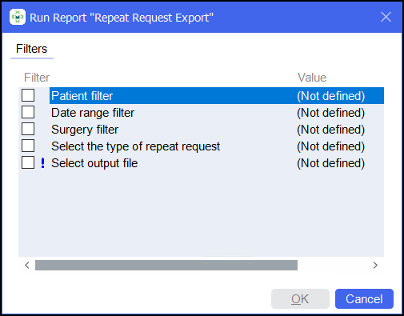Select the Date range filter row
404x316 pixels.
217,113
